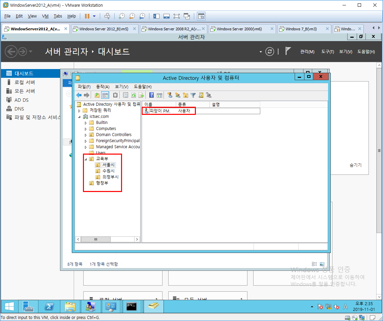This screenshot has width=383, height=321.
Task: Select the 피망이 PM. user entry
Action: (x=160, y=111)
